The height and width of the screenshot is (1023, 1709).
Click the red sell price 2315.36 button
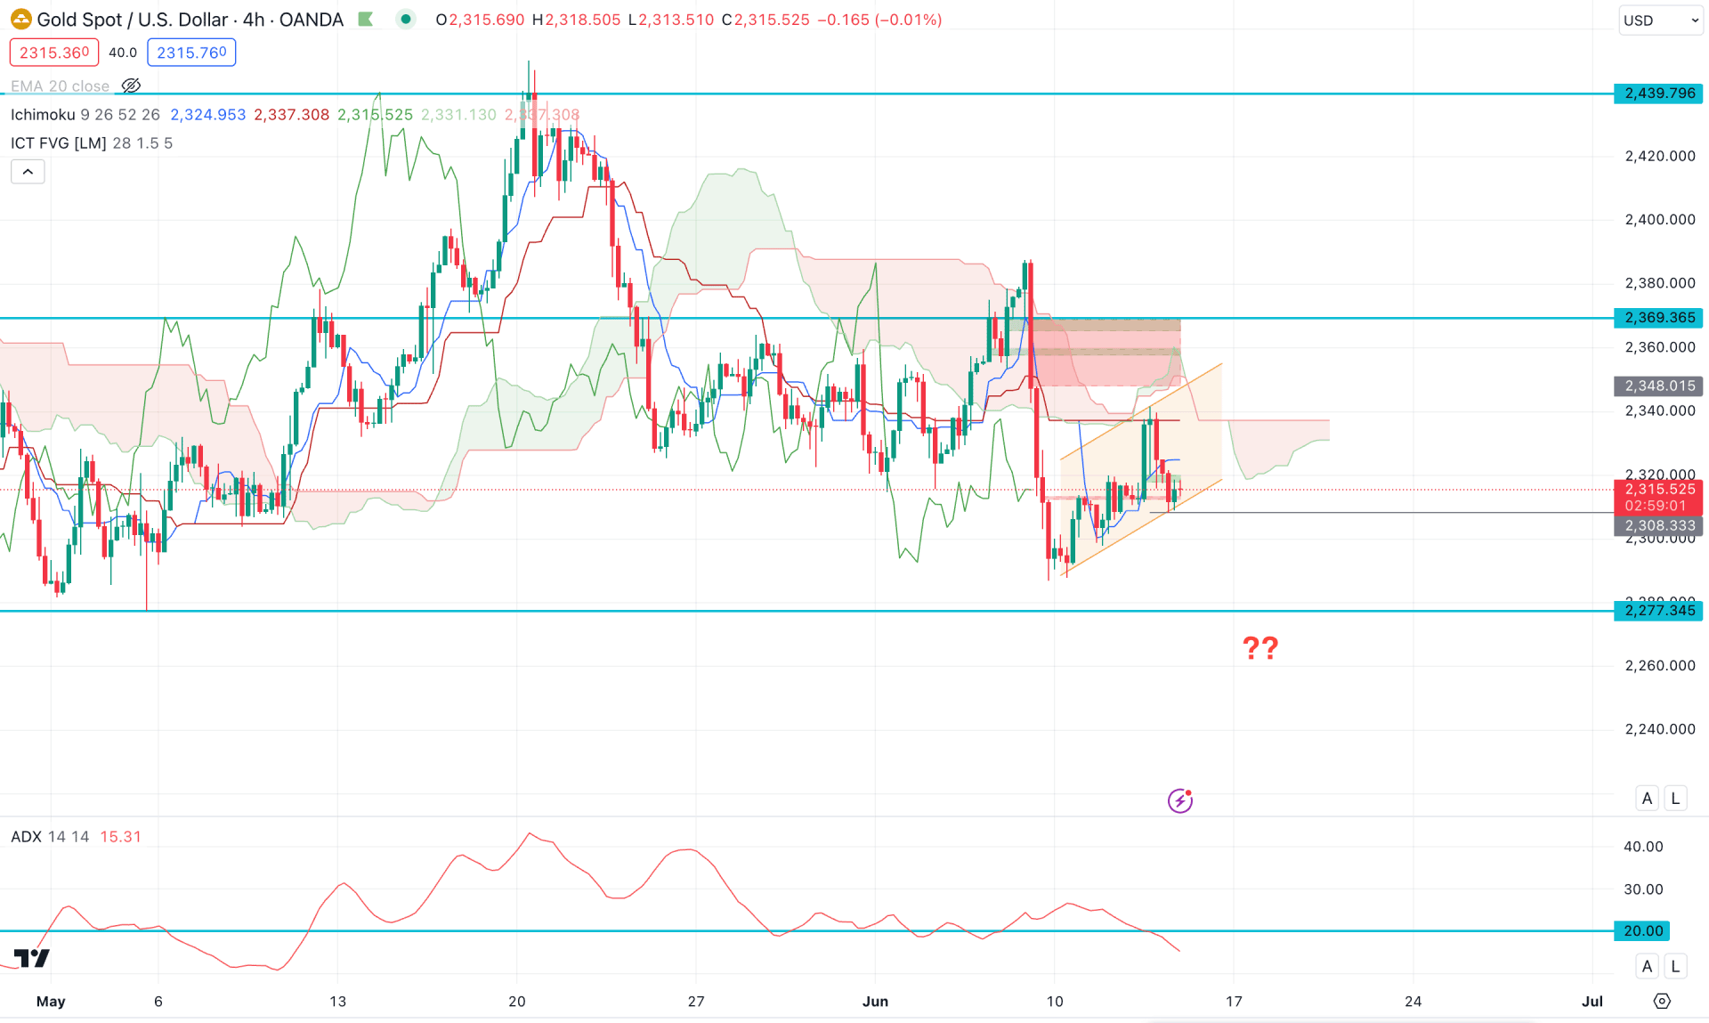[x=54, y=53]
